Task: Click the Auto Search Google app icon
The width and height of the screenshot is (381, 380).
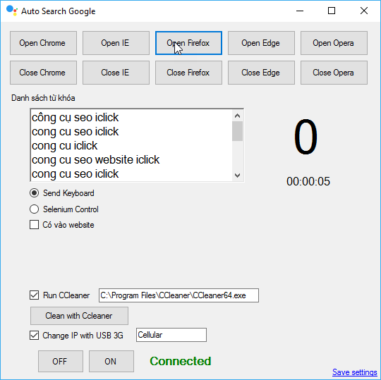Action: (12, 11)
